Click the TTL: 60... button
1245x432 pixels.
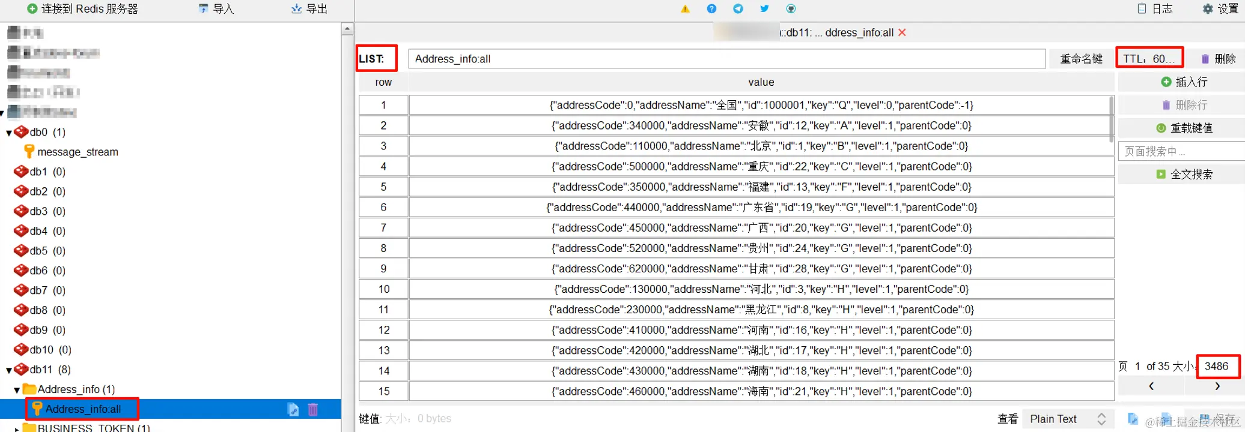click(x=1149, y=58)
